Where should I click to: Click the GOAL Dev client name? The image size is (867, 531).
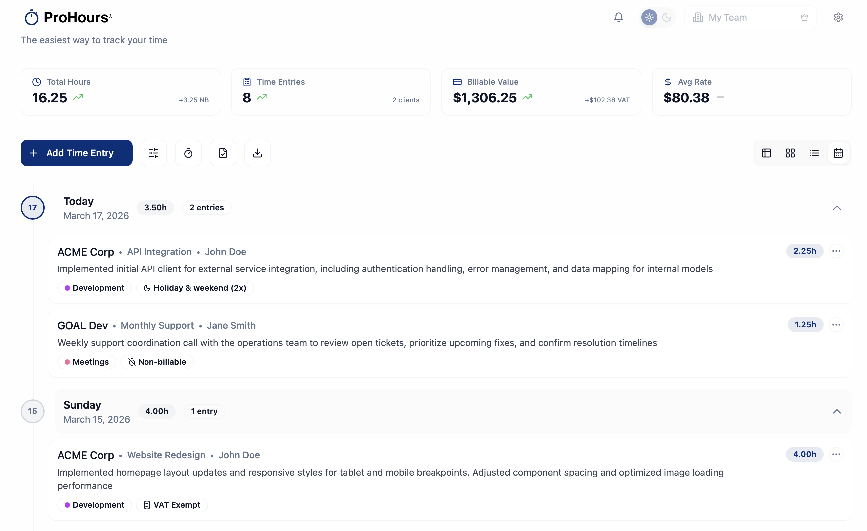(x=82, y=326)
